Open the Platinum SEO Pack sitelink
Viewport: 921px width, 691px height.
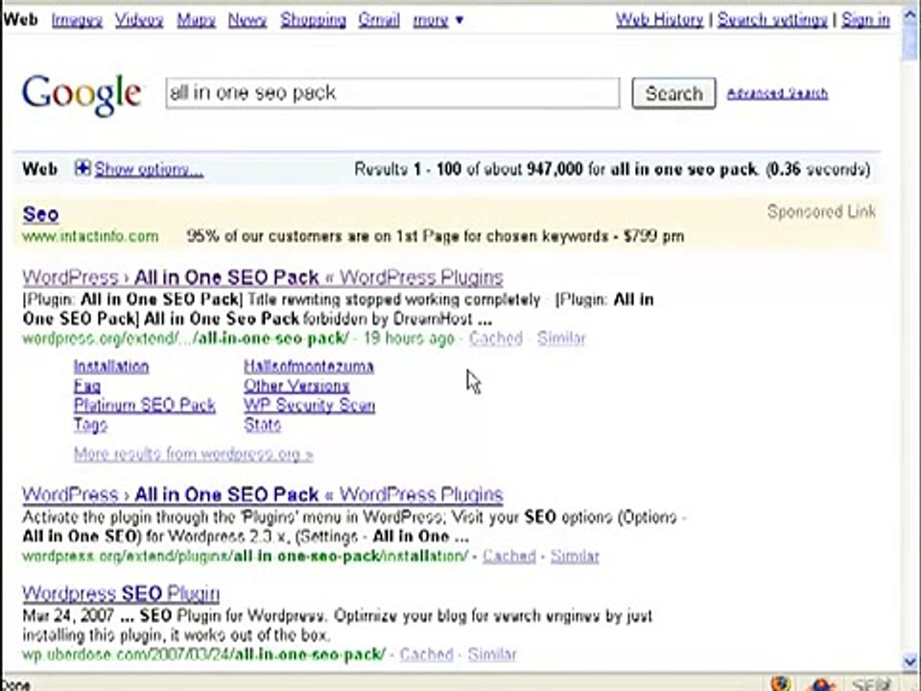pyautogui.click(x=145, y=405)
